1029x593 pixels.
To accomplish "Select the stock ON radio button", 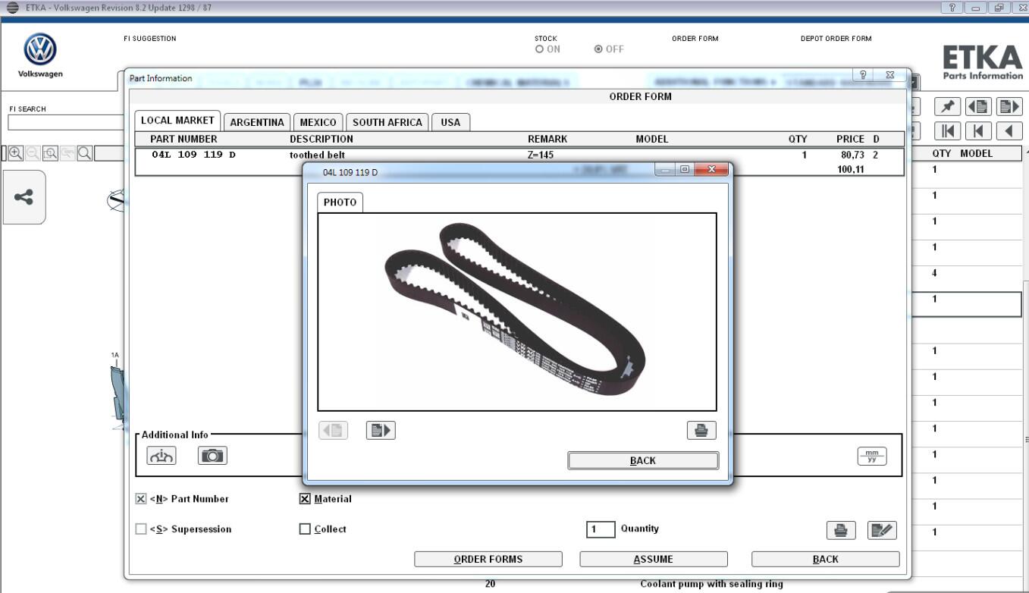I will [539, 49].
